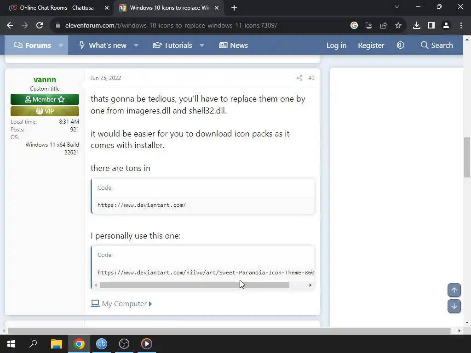Click the code block's horizontal scrollbar thumb
Screen dimensions: 471x353
tap(195, 285)
